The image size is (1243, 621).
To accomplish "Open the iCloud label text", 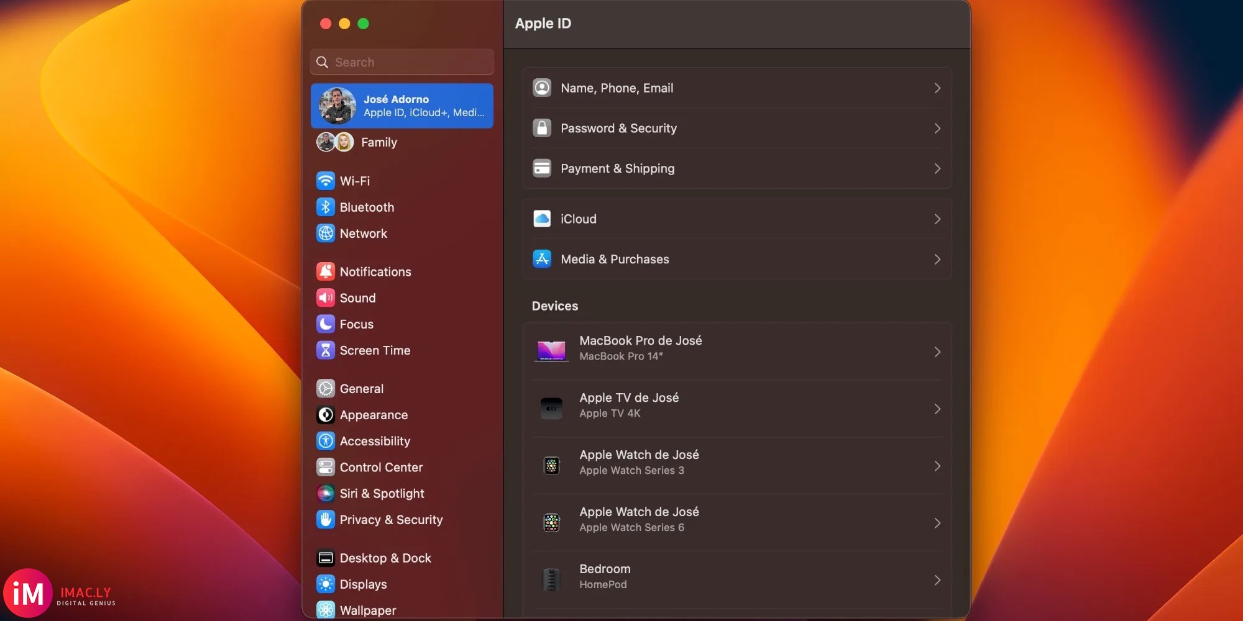I will click(x=578, y=219).
